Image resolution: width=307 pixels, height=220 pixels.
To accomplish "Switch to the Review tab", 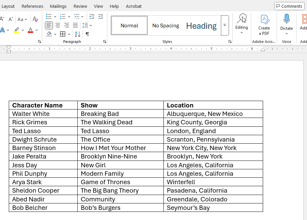I will point(80,6).
